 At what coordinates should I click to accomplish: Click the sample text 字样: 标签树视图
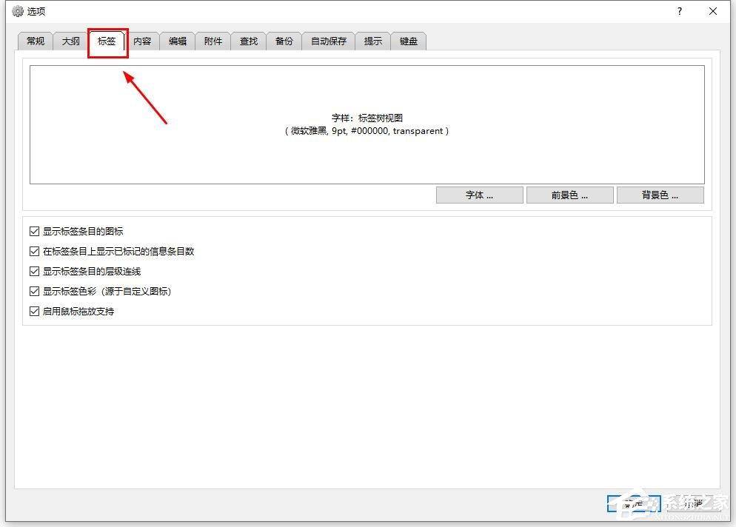367,118
